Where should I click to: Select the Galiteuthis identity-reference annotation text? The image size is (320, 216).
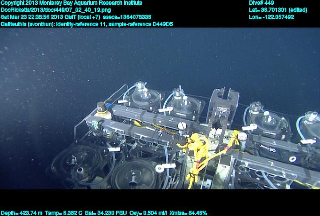click(x=87, y=24)
